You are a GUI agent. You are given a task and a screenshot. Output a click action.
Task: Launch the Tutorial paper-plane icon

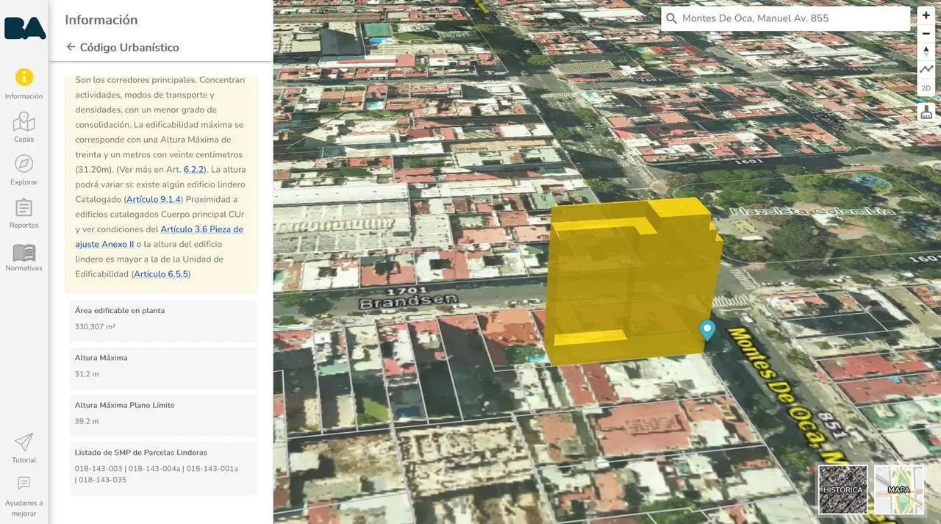pos(24,448)
